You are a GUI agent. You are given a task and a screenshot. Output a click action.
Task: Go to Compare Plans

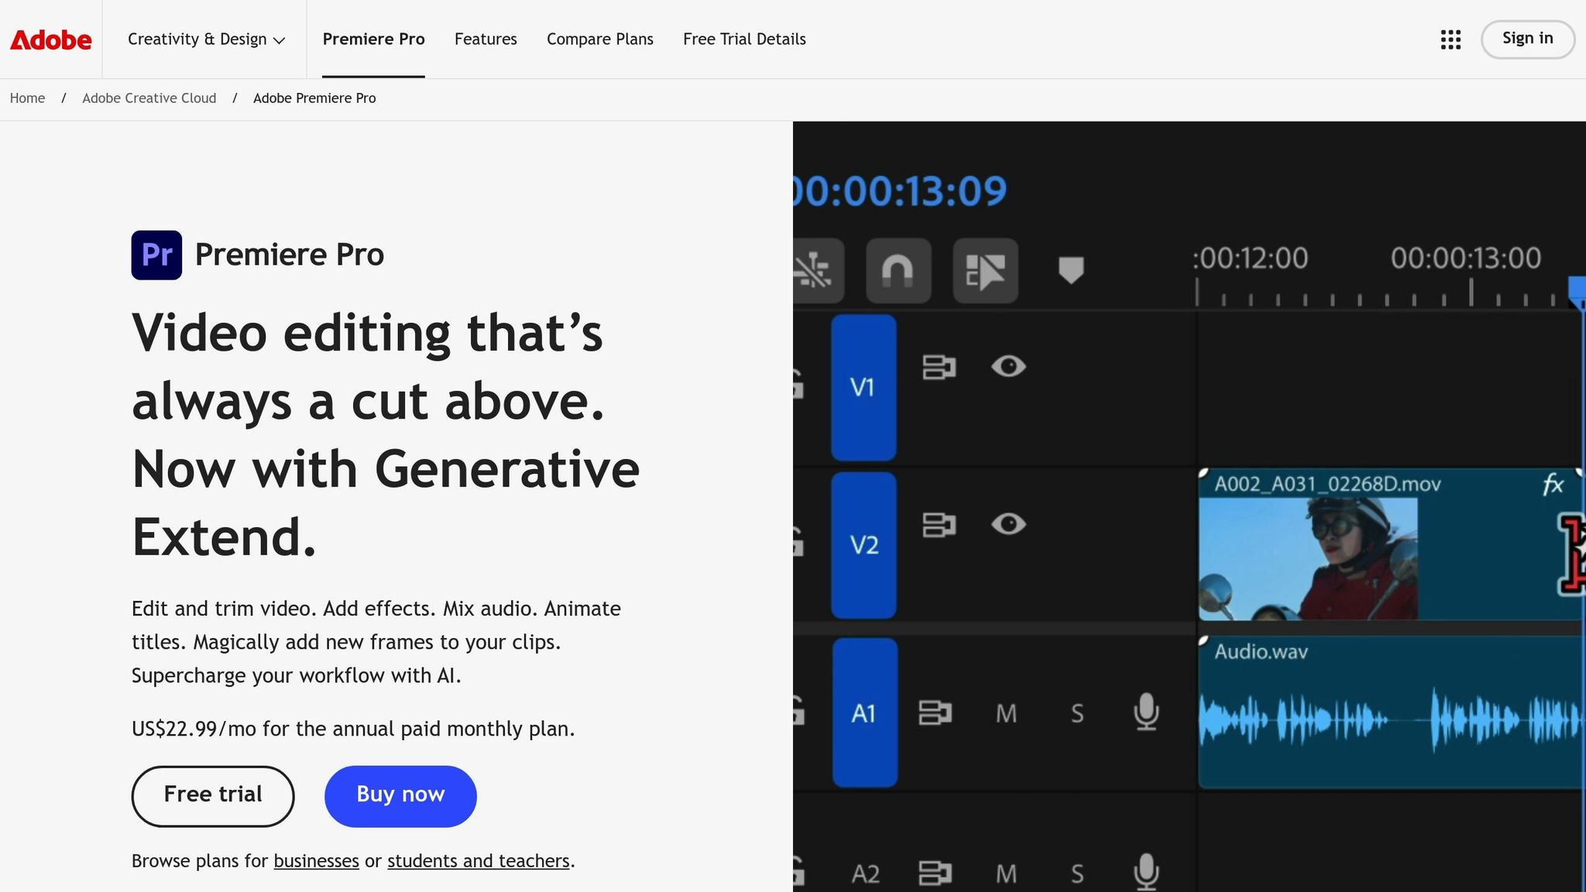(x=599, y=39)
